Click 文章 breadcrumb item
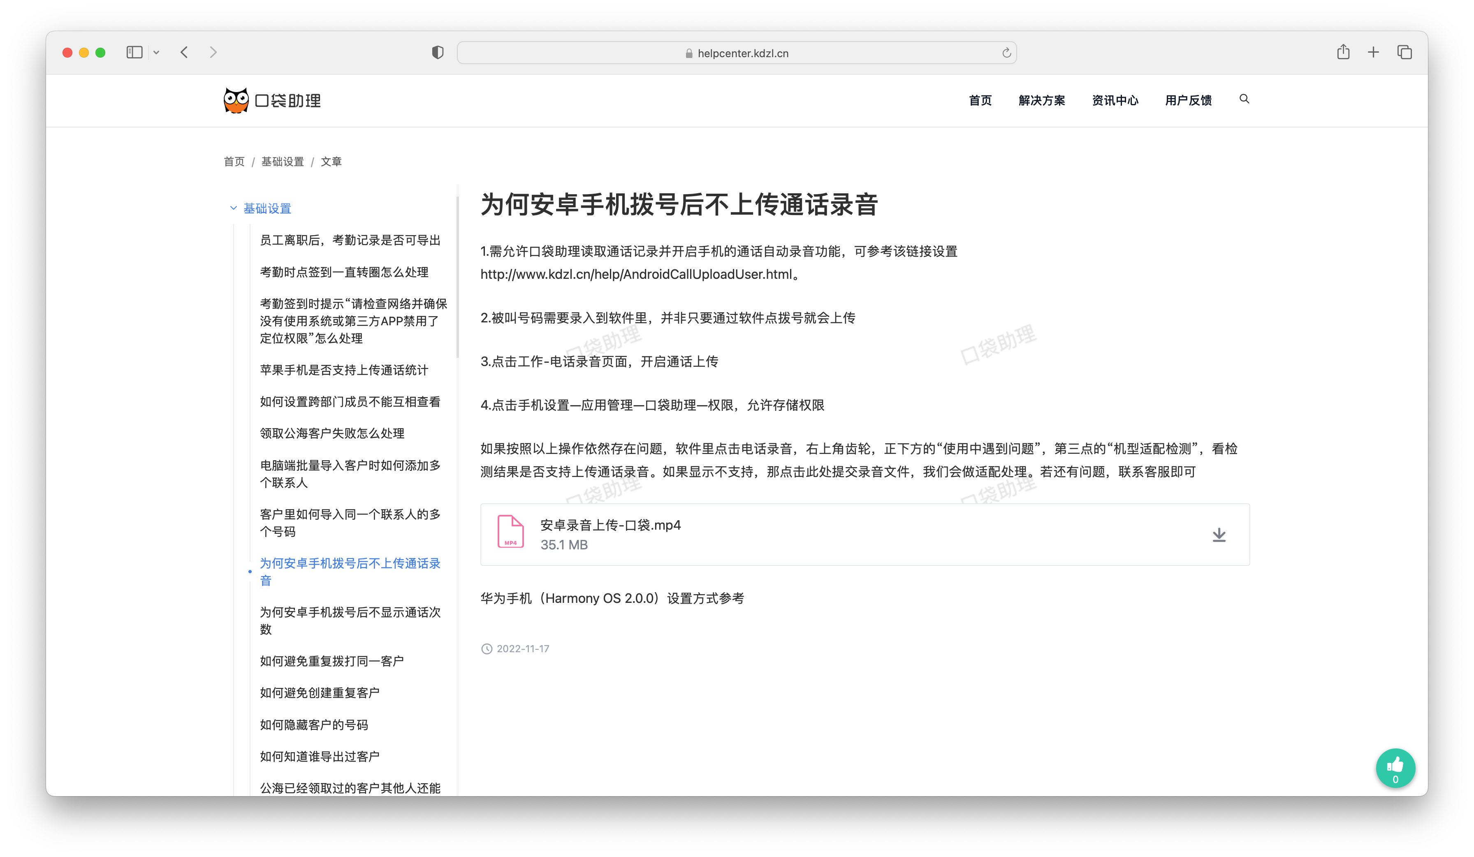The height and width of the screenshot is (857, 1474). [x=331, y=162]
